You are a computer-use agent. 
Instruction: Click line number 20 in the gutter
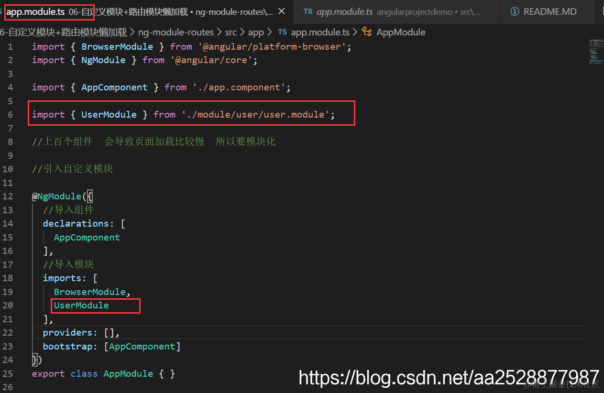[8, 306]
